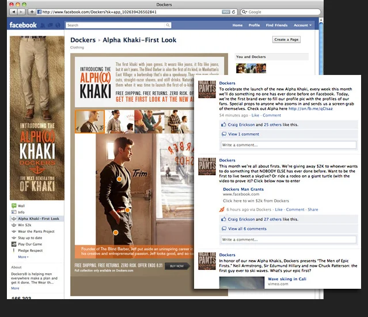Like the post from 54 minutes ago

[255, 115]
